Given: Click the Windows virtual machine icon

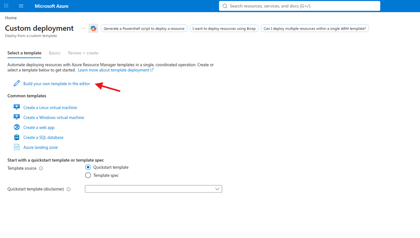Looking at the screenshot, I should click(x=17, y=117).
